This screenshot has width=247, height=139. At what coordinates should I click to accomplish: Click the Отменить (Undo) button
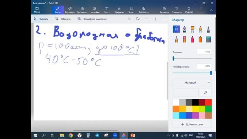click(177, 10)
